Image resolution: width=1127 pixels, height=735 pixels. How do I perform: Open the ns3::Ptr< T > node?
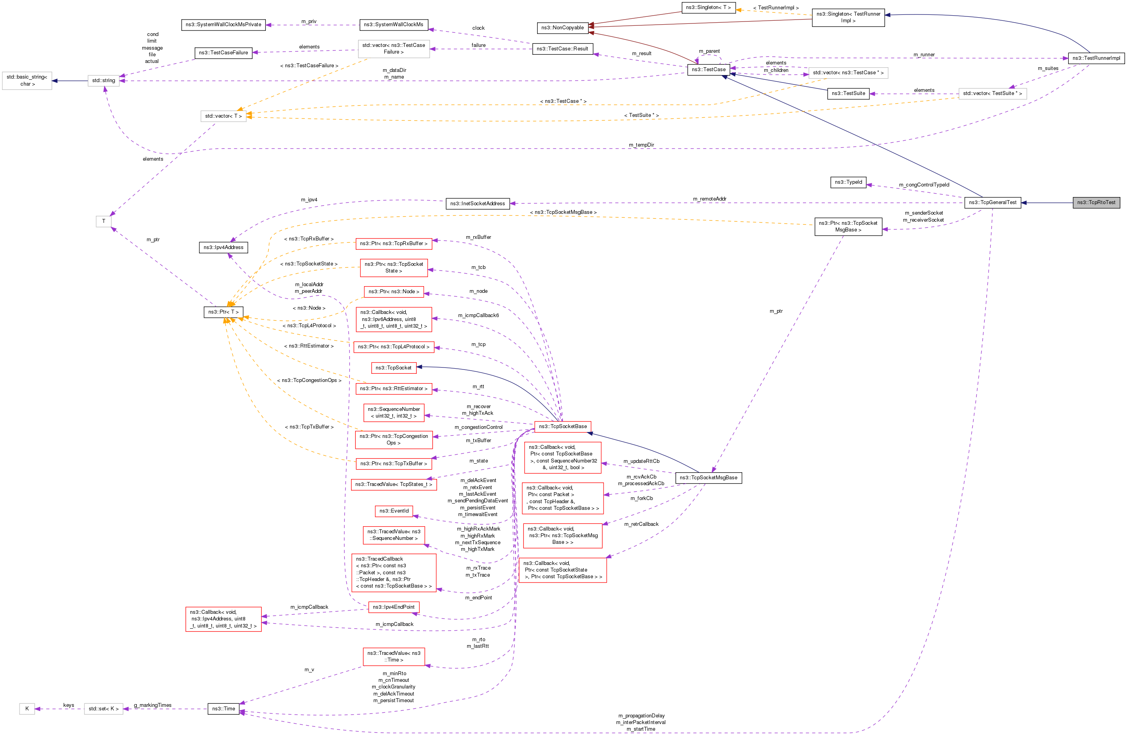click(x=224, y=312)
